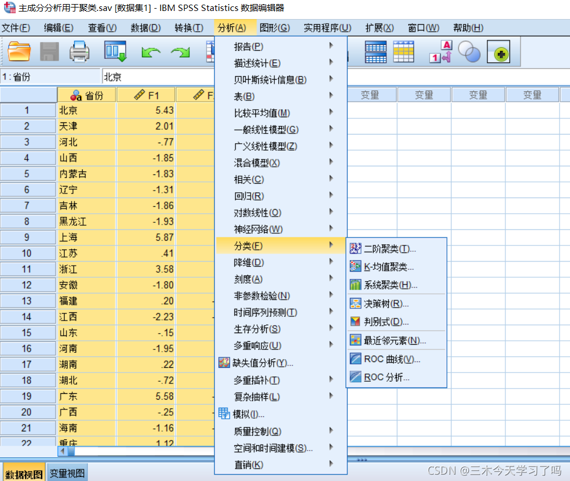This screenshot has width=570, height=481.
Task: Open 帮助(H) menu
Action: pos(468,28)
